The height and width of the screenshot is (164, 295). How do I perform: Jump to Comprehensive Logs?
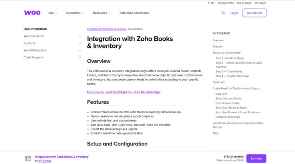(x=228, y=117)
